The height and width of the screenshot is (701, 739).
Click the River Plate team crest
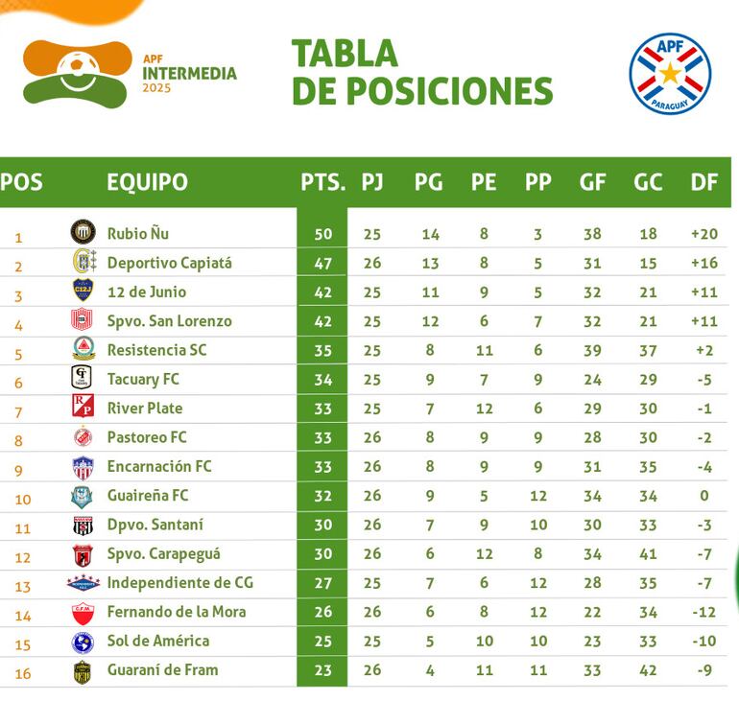(x=83, y=408)
